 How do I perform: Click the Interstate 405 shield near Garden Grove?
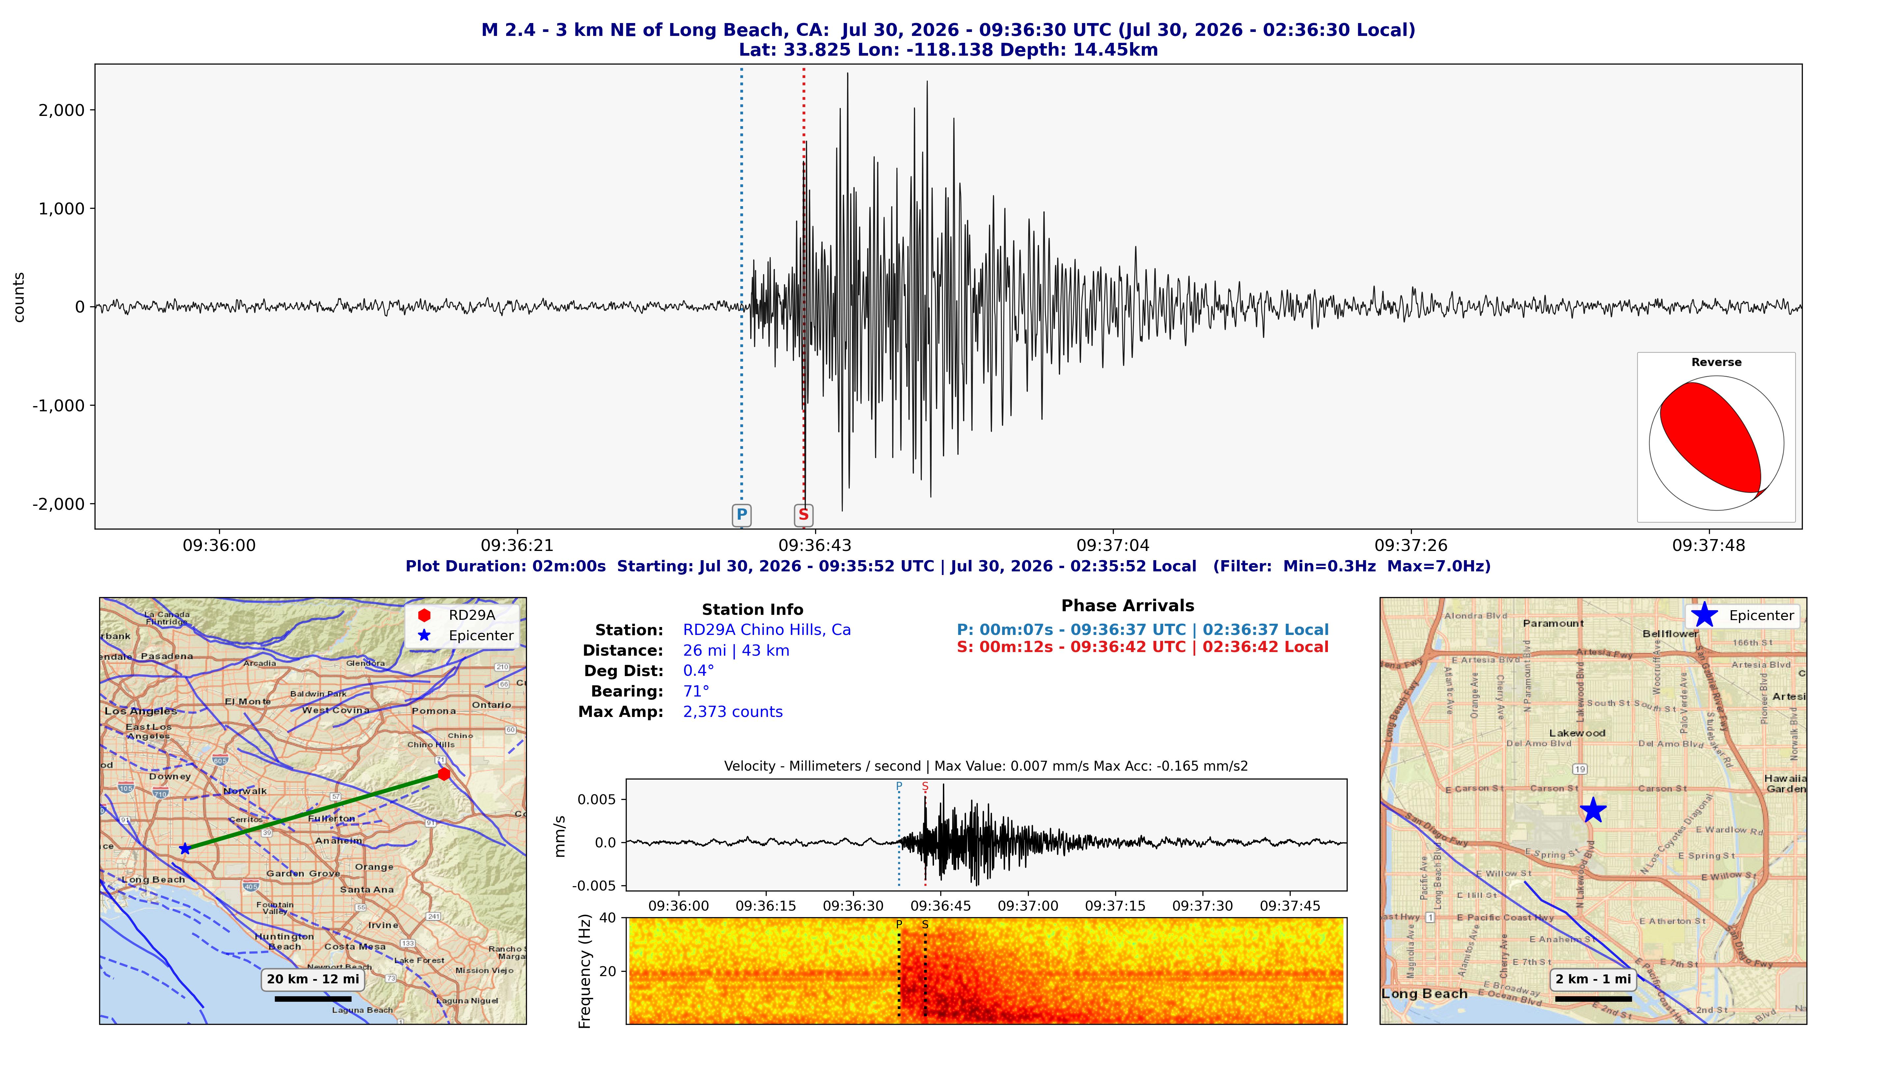(x=251, y=887)
